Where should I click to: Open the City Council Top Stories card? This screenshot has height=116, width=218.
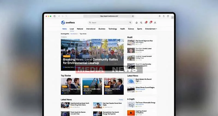71,86
